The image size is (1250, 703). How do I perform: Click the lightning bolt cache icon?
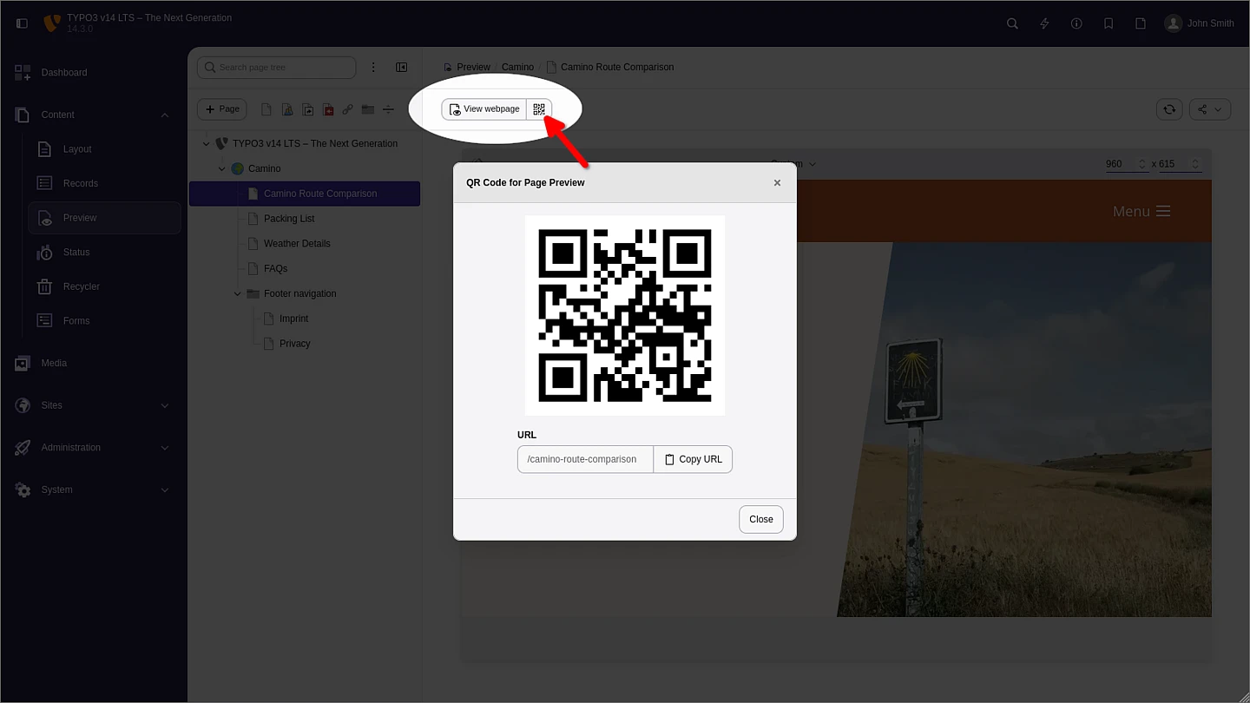(1044, 23)
